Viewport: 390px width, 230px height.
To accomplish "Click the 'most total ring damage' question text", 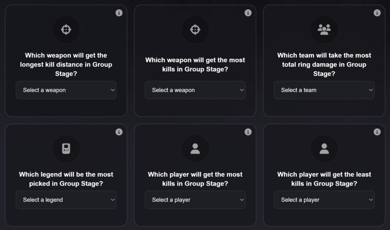I will click(324, 64).
